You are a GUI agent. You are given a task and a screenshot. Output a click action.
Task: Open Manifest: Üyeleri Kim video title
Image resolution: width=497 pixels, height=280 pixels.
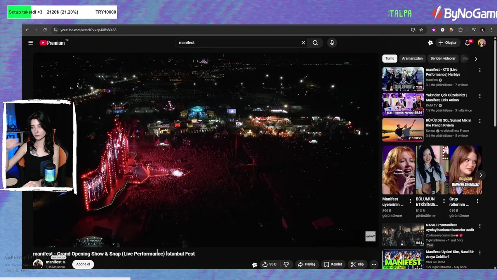coord(450,254)
